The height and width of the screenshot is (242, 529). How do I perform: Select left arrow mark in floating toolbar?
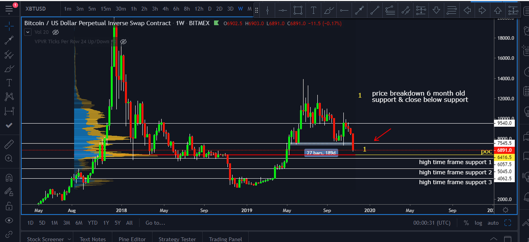pyautogui.click(x=467, y=10)
